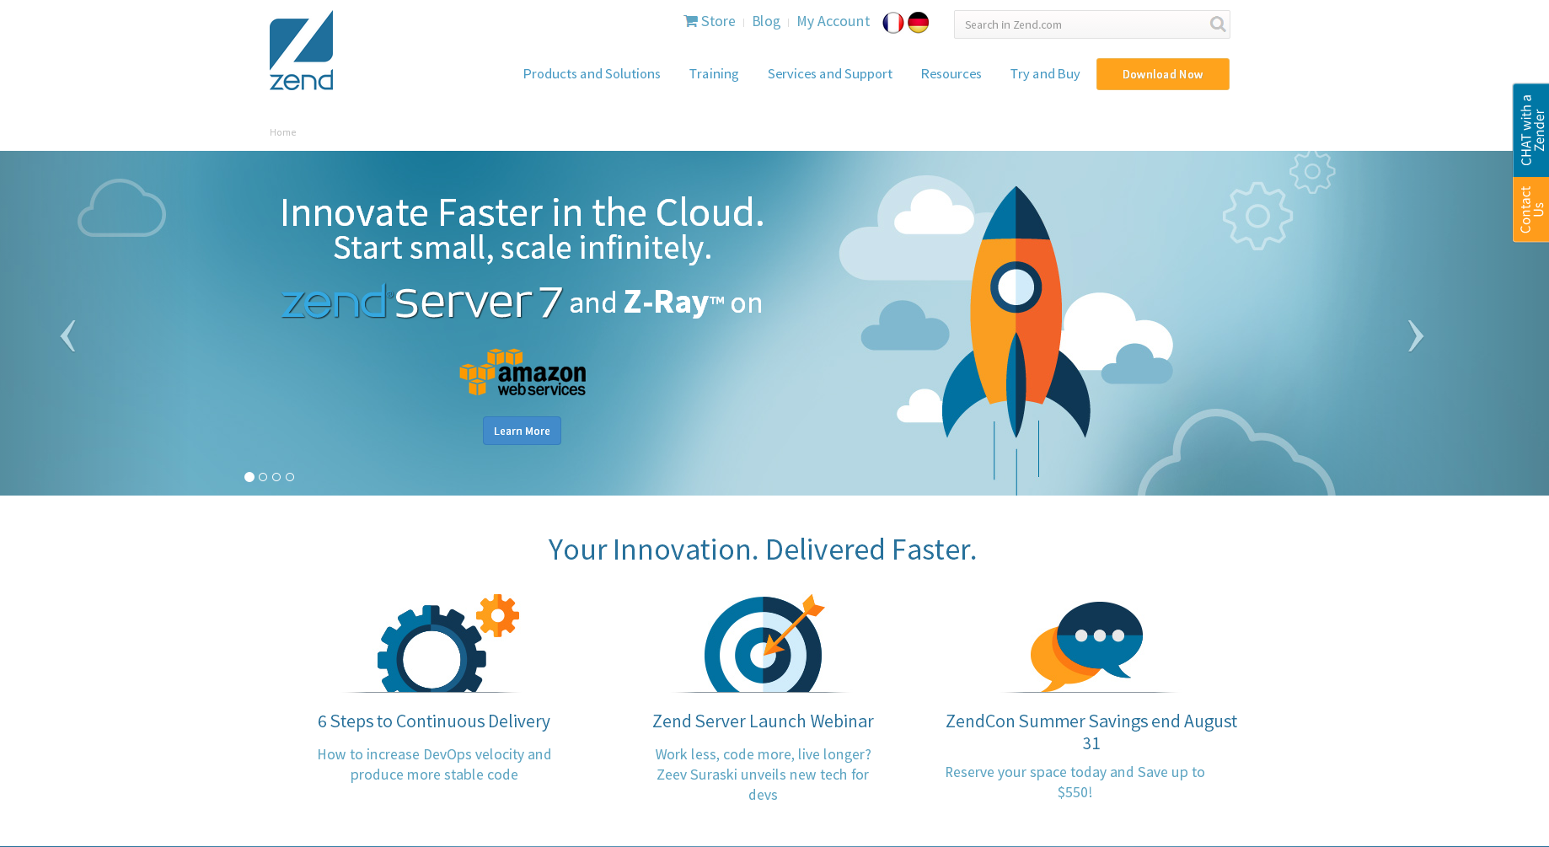Image resolution: width=1549 pixels, height=847 pixels.
Task: Switch to the French flag language
Action: click(x=893, y=23)
